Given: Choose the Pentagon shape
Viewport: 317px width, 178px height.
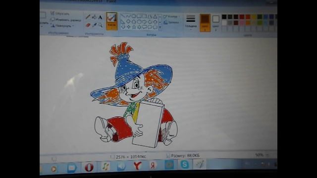Looking at the screenshot, I should tap(134, 21).
